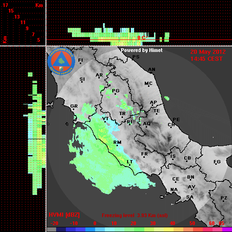This screenshot has width=232, height=232.
Task: Click the '60' value on the dBZ scale
Action: point(212,223)
